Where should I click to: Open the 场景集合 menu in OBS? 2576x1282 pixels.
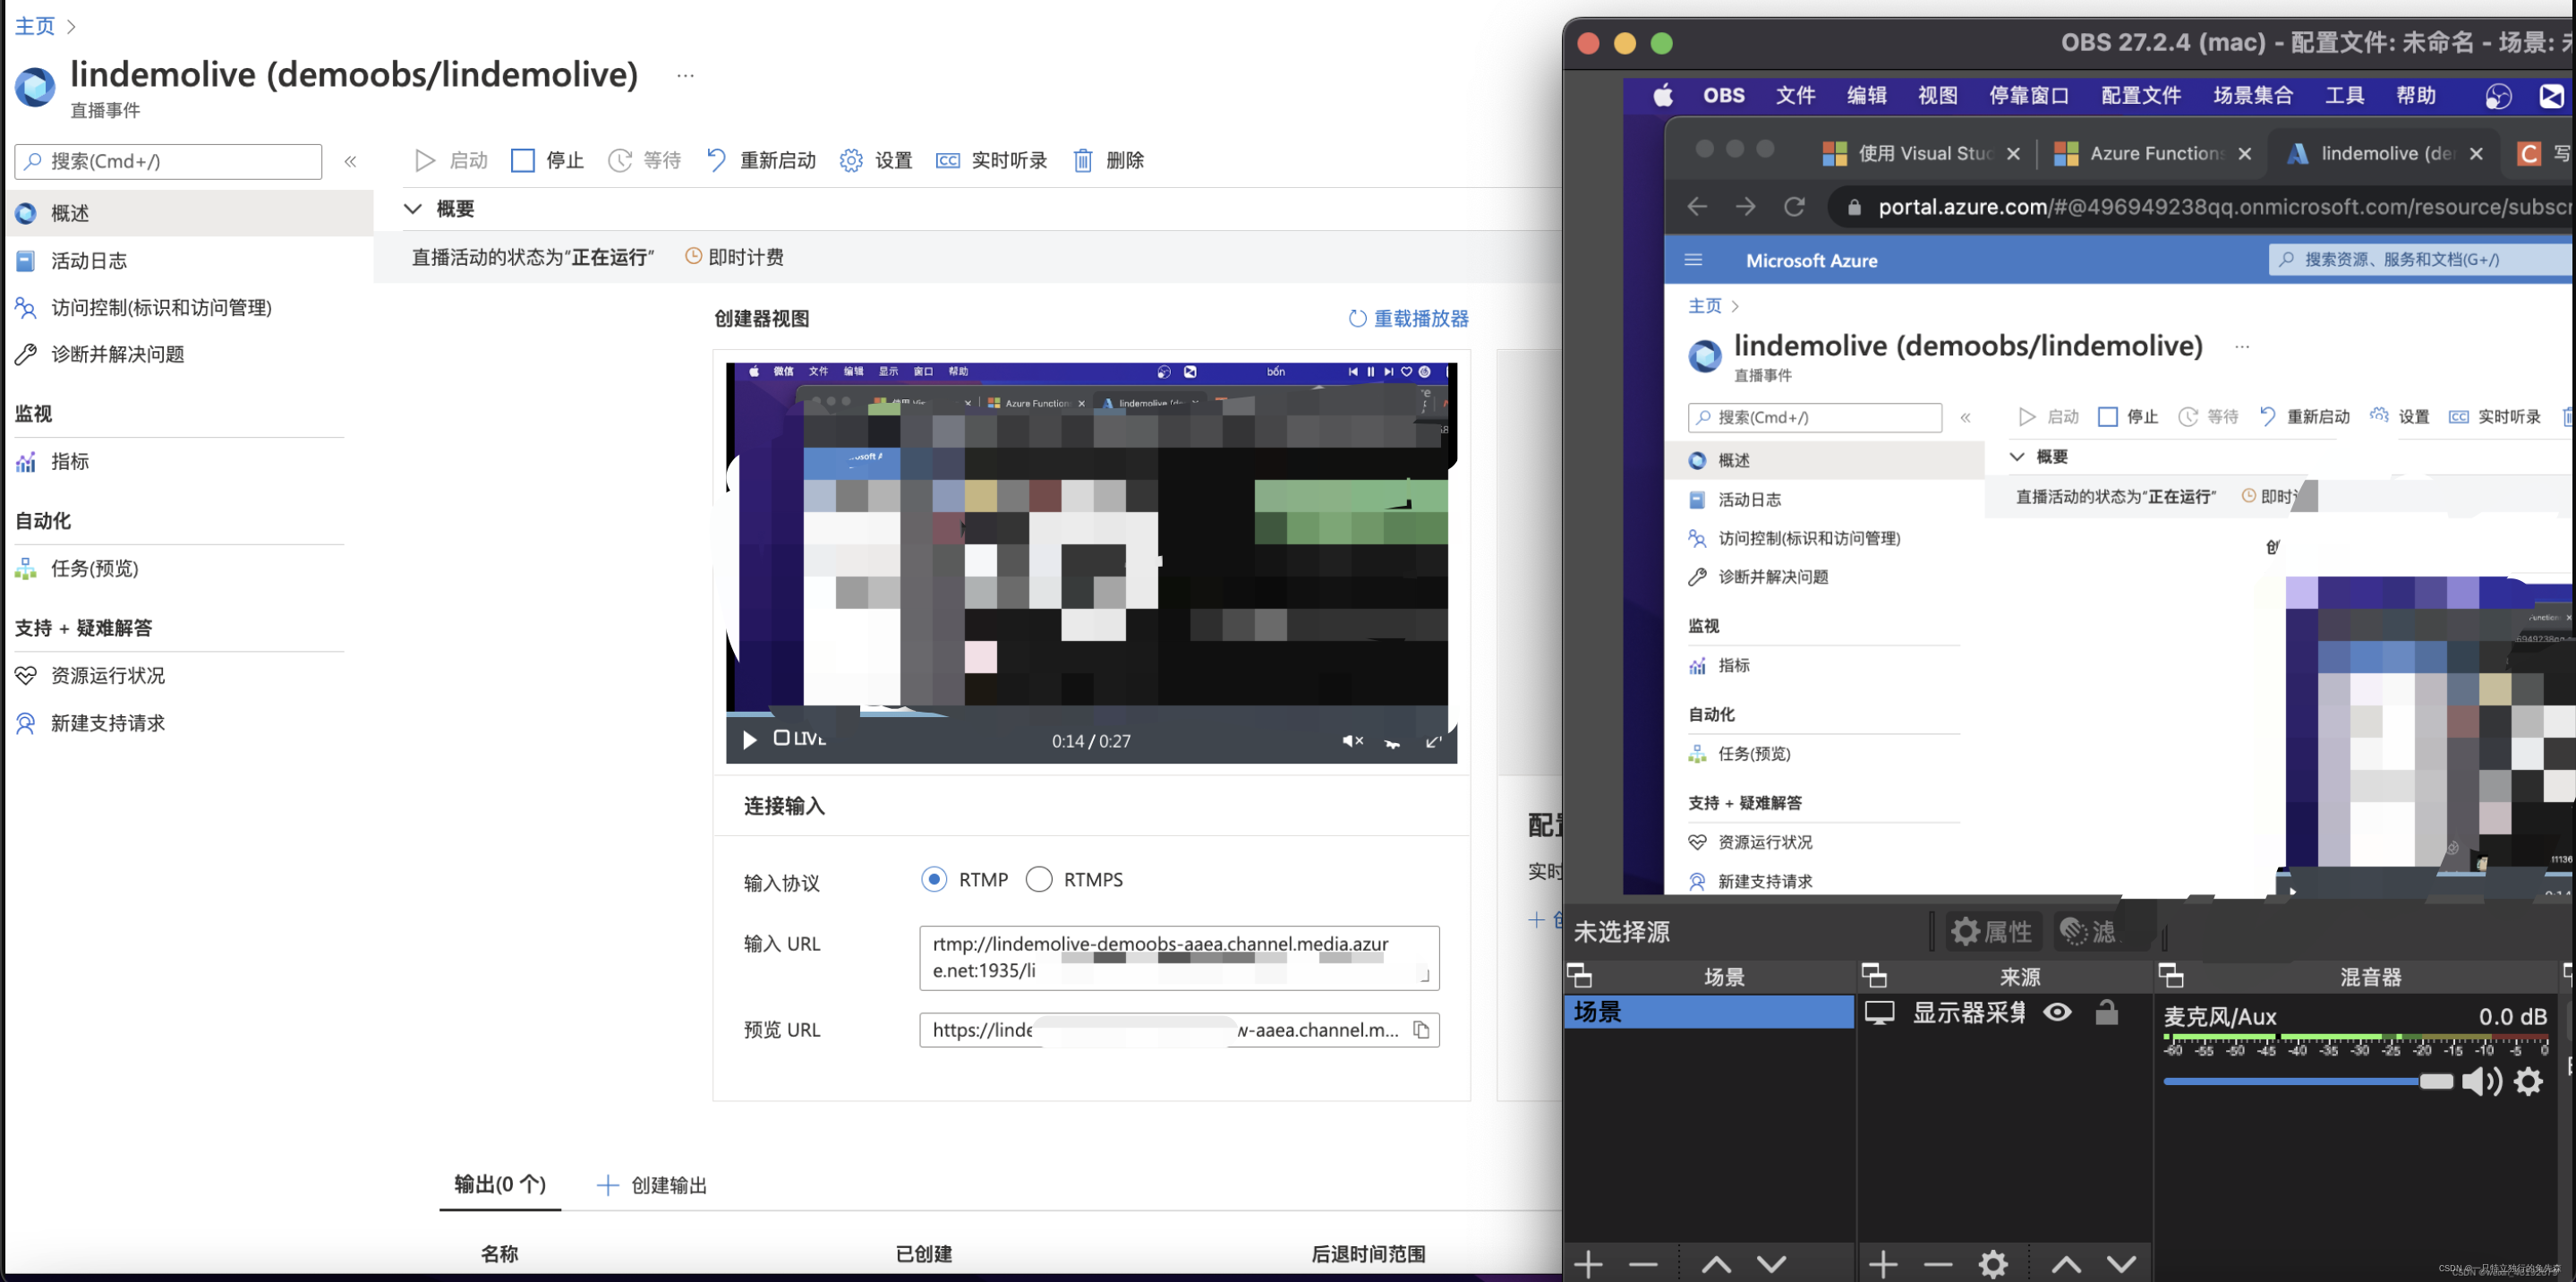click(2253, 96)
